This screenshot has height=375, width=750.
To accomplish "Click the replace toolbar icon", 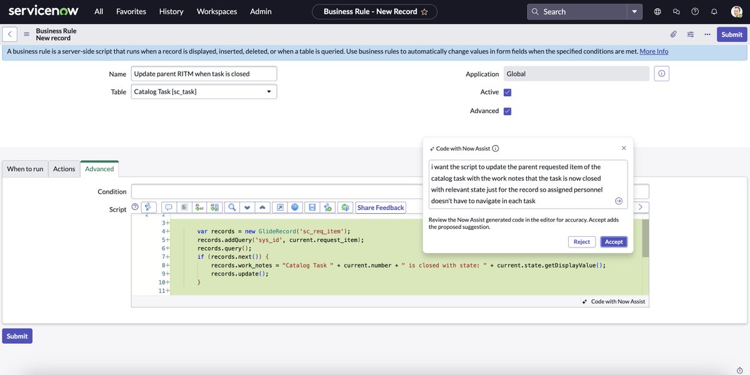I will tap(200, 207).
